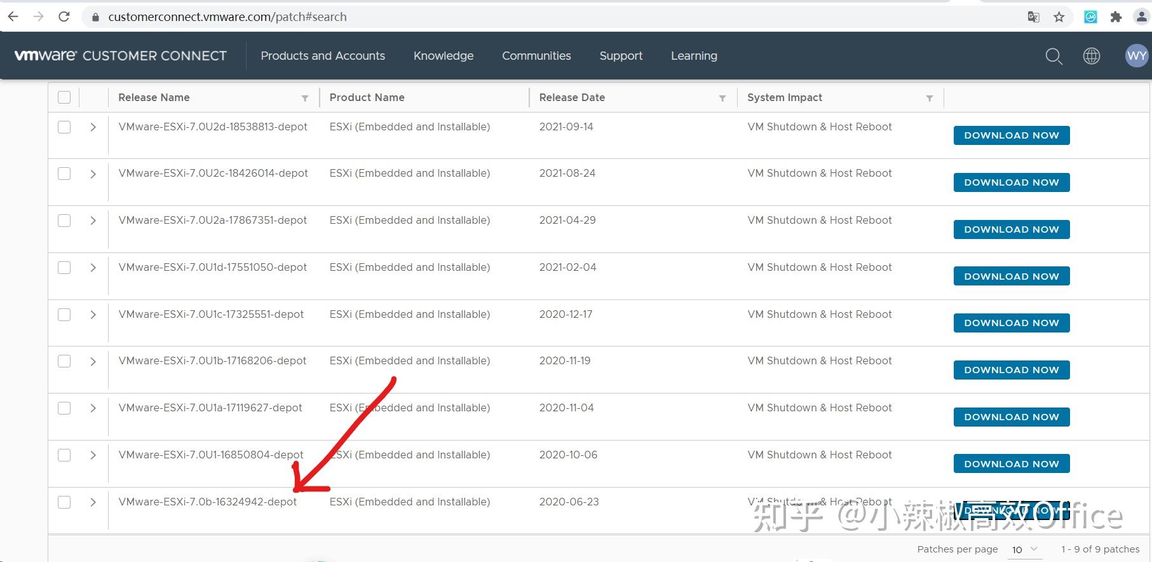Download the 7.0U1d-17551050 depot patch
Screen dimensions: 1152x562
coord(1012,277)
